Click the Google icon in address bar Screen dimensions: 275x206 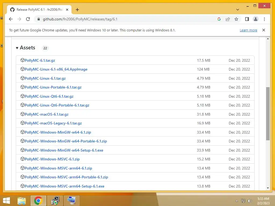(219, 19)
